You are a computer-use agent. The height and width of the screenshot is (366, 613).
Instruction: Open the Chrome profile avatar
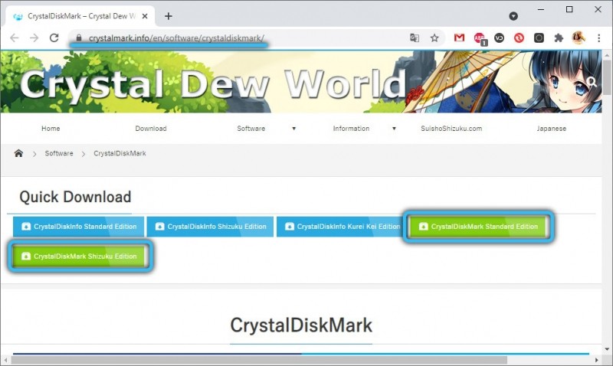(579, 38)
